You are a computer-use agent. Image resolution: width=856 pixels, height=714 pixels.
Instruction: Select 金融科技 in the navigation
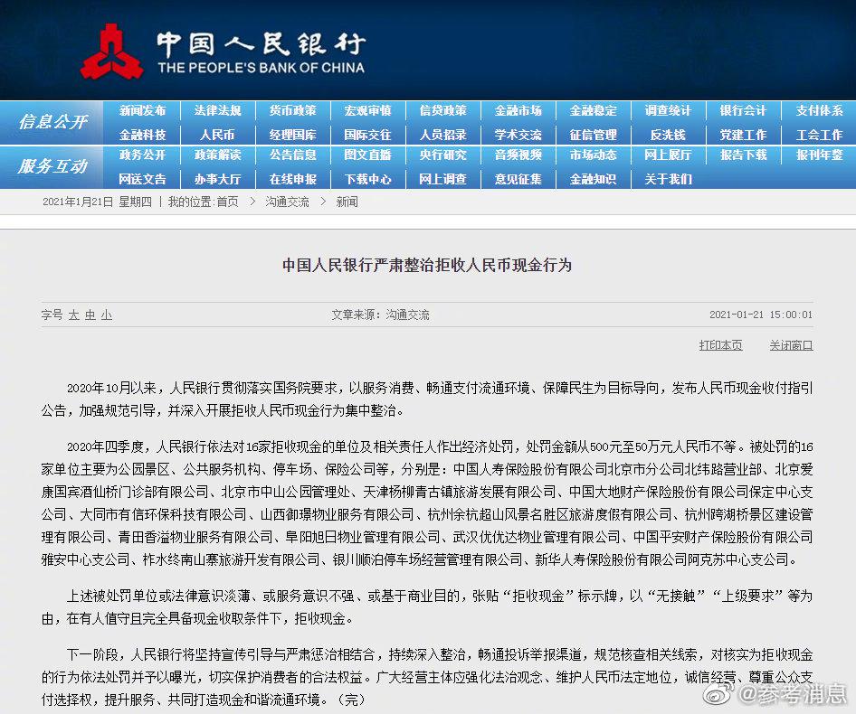[142, 135]
